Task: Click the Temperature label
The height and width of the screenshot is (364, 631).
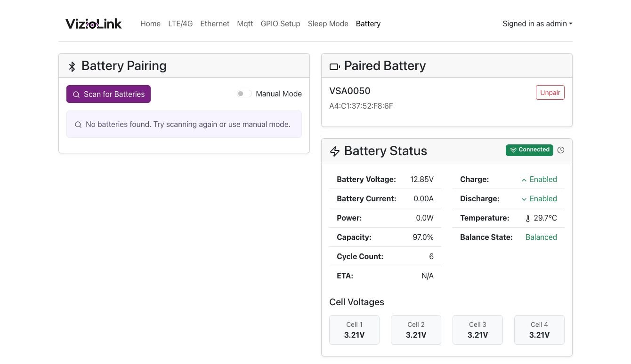Action: [x=485, y=218]
